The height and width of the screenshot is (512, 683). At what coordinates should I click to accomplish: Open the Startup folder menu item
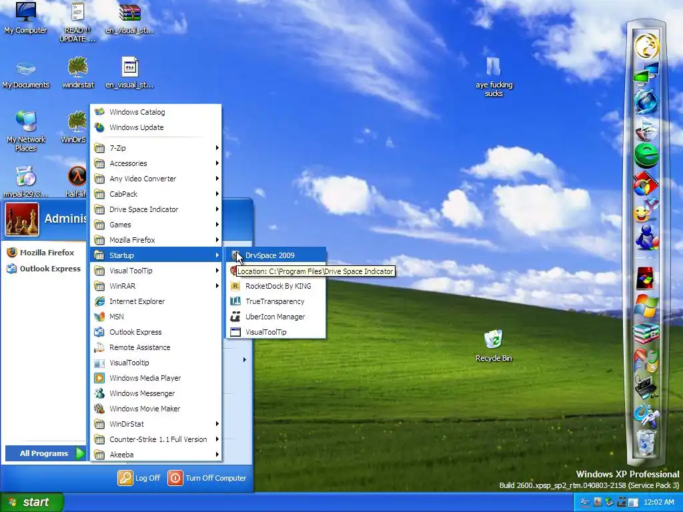coord(156,255)
